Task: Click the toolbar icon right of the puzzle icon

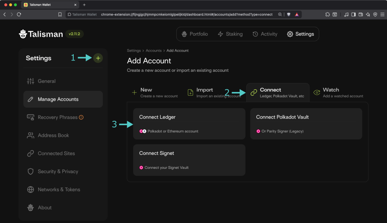Action: pos(335,15)
